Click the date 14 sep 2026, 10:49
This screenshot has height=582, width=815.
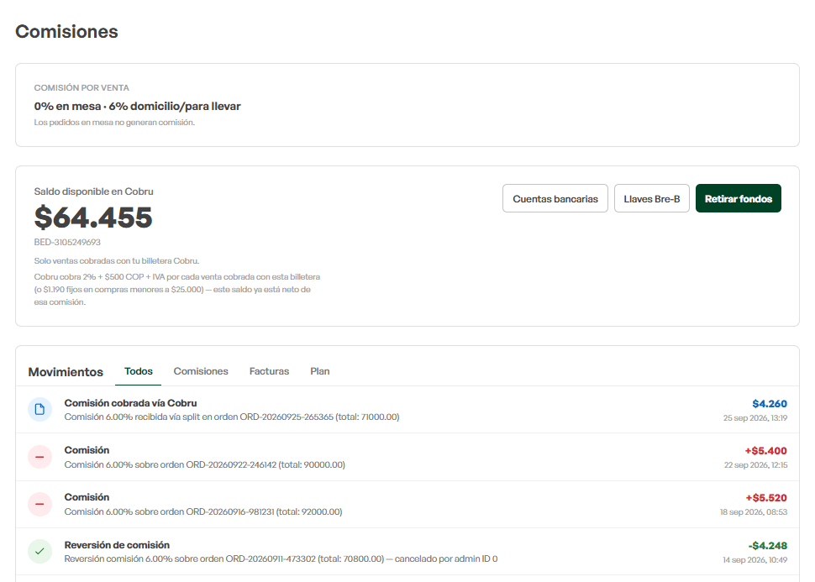(x=755, y=560)
